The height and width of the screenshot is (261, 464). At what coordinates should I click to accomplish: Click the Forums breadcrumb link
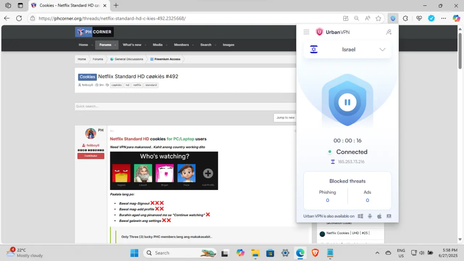[x=98, y=59]
